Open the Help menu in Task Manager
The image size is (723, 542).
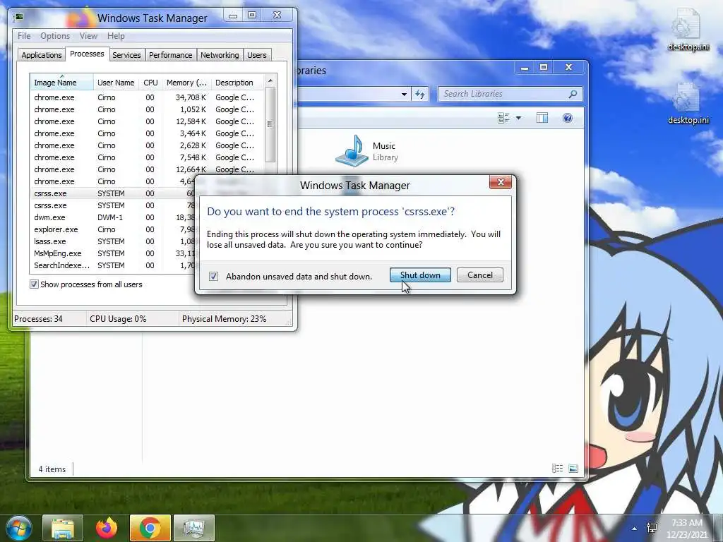[116, 36]
